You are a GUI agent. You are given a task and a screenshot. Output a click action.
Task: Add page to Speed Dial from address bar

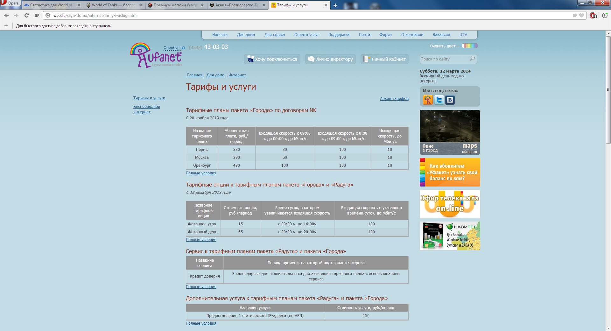[x=575, y=15]
